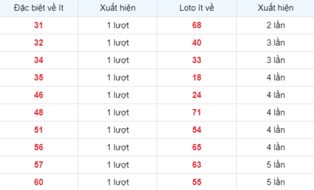The width and height of the screenshot is (314, 190).
Task: Select red number 32 in special column
Action: [x=38, y=43]
